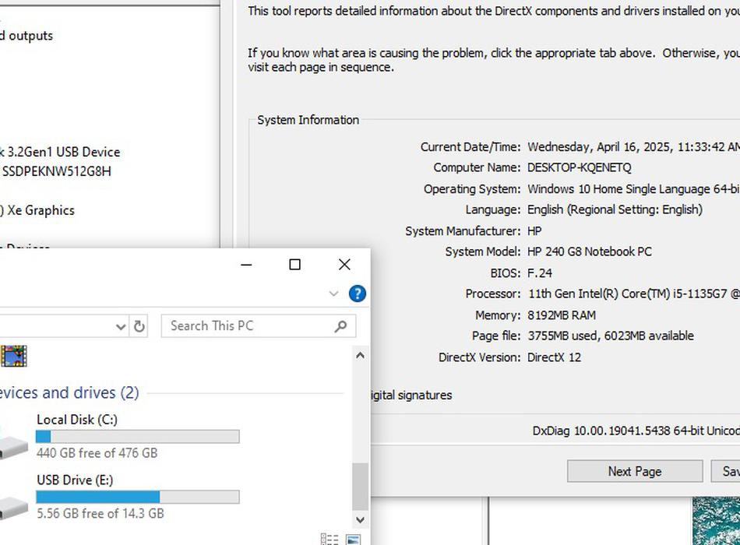
Task: Click the Explorer scrollbar down arrow
Action: click(360, 519)
